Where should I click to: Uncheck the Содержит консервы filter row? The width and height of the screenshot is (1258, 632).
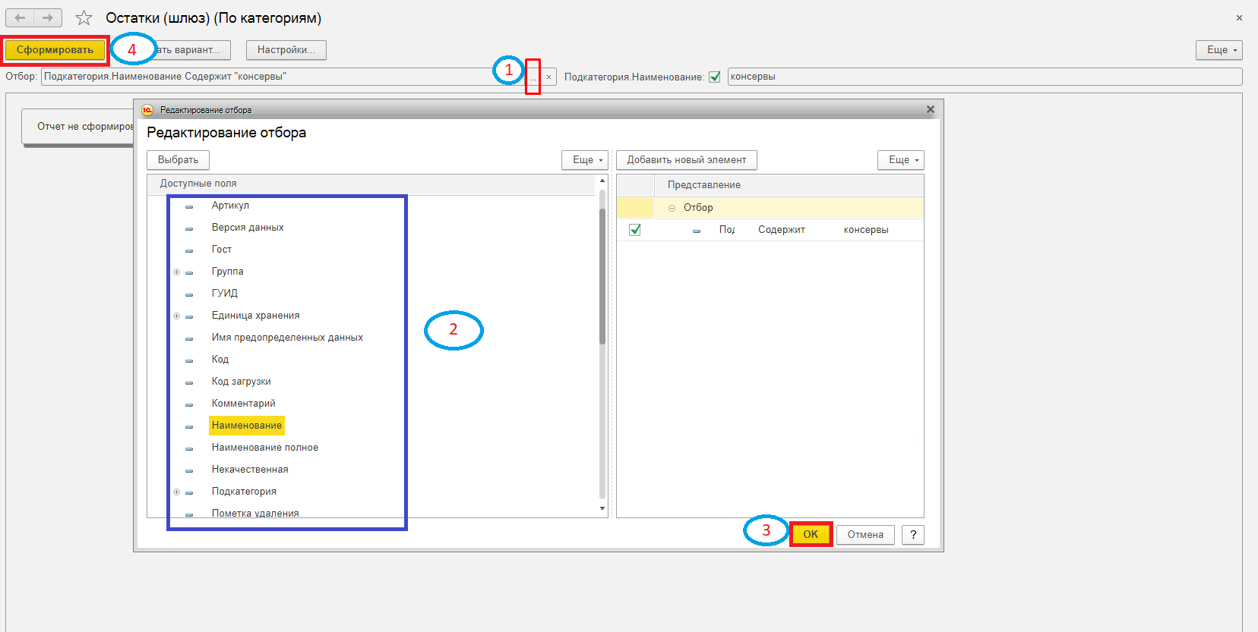[x=635, y=230]
